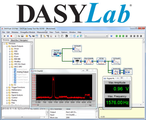Toggle green window indicator number 1

(x=117, y=36)
